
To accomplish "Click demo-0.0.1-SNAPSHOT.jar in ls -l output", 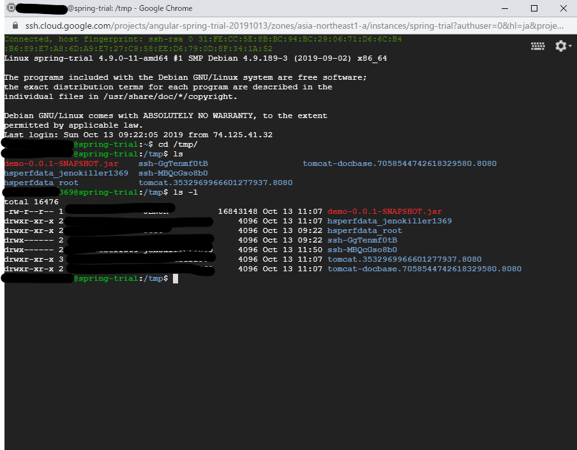I will point(384,211).
